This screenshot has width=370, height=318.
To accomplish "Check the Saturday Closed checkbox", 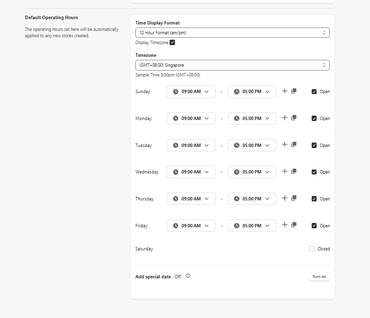I will [312, 249].
